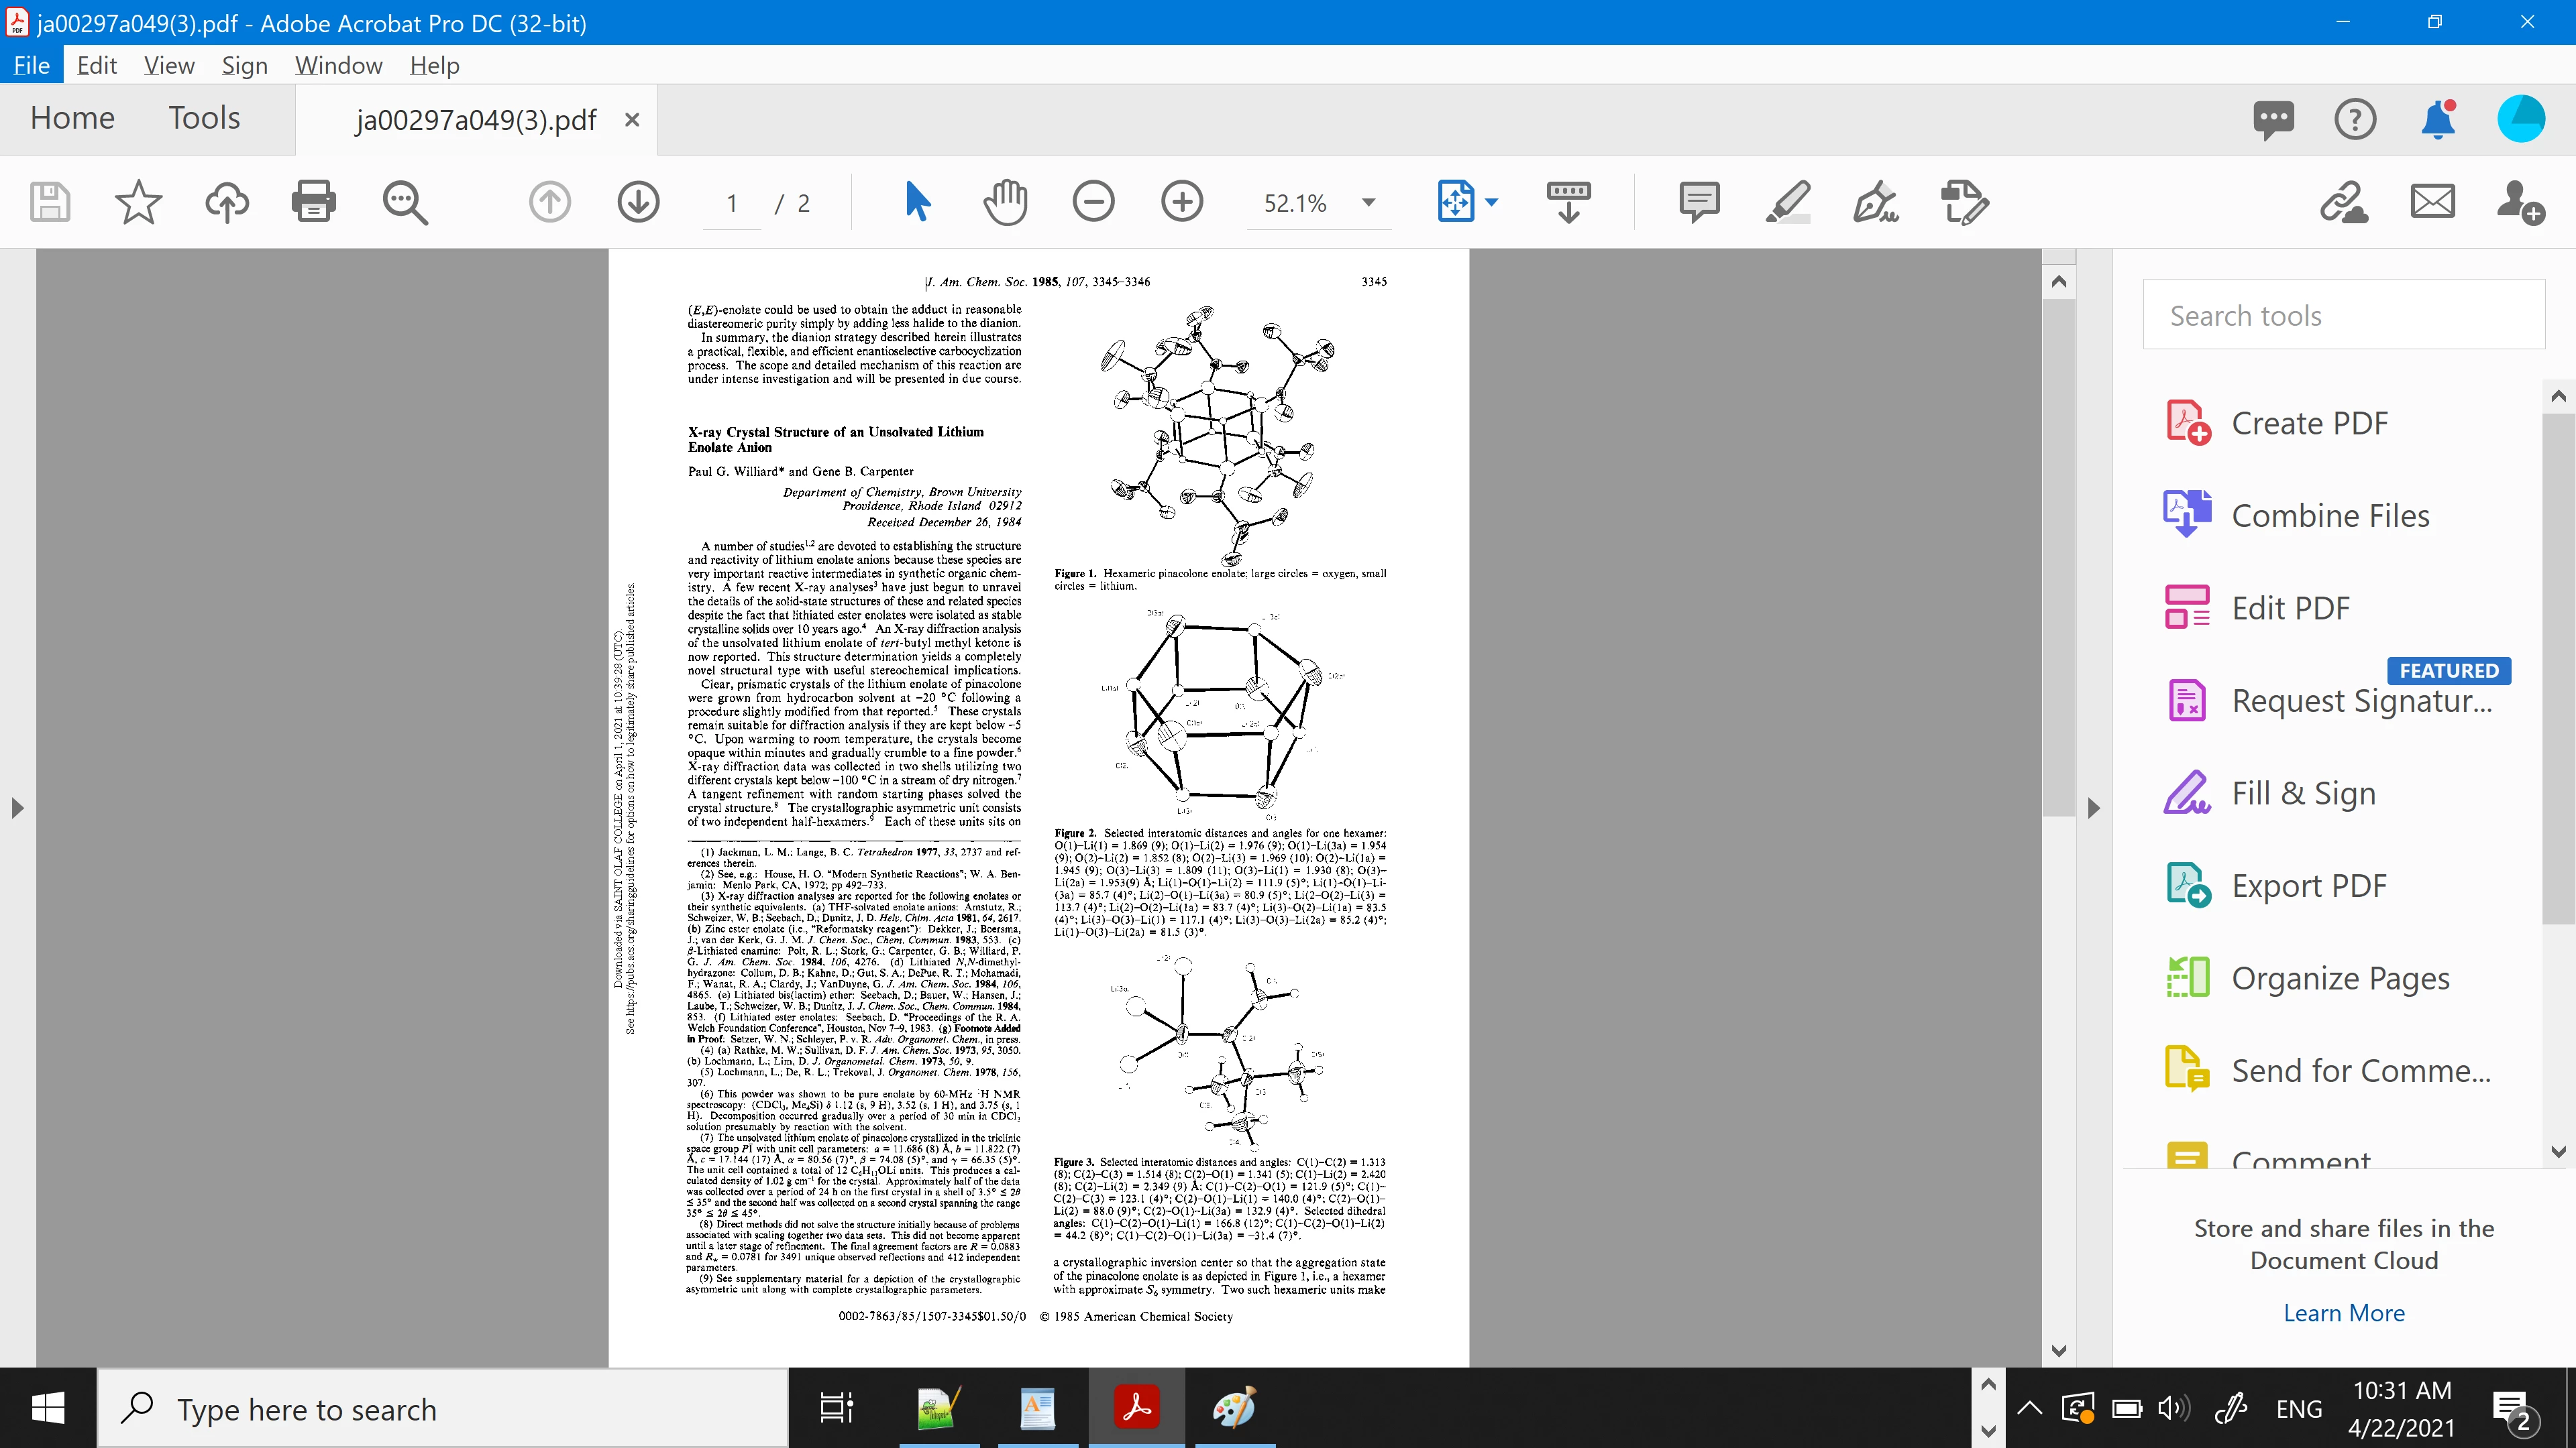Add a sticky note comment
The height and width of the screenshot is (1448, 2576).
(1699, 202)
